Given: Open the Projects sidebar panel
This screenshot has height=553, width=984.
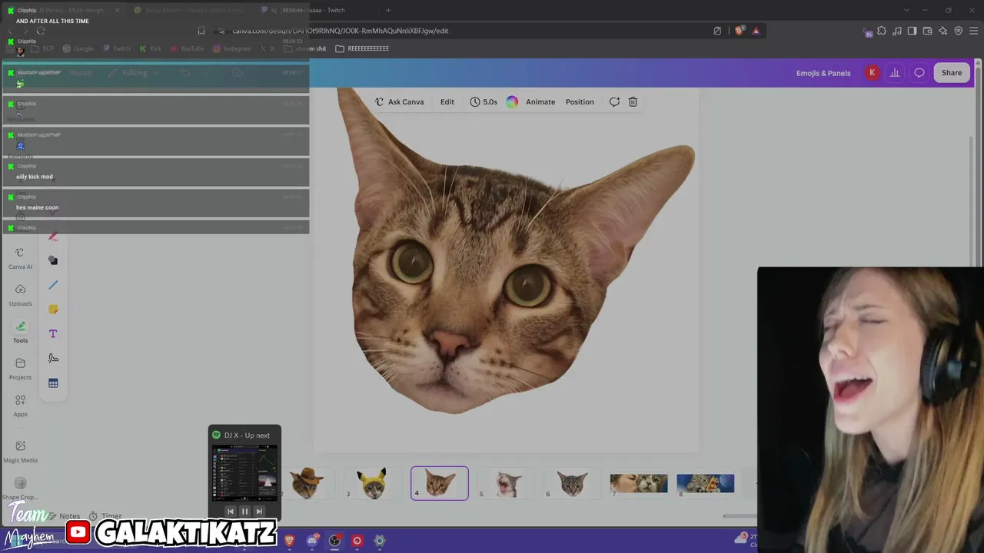Looking at the screenshot, I should (x=20, y=369).
